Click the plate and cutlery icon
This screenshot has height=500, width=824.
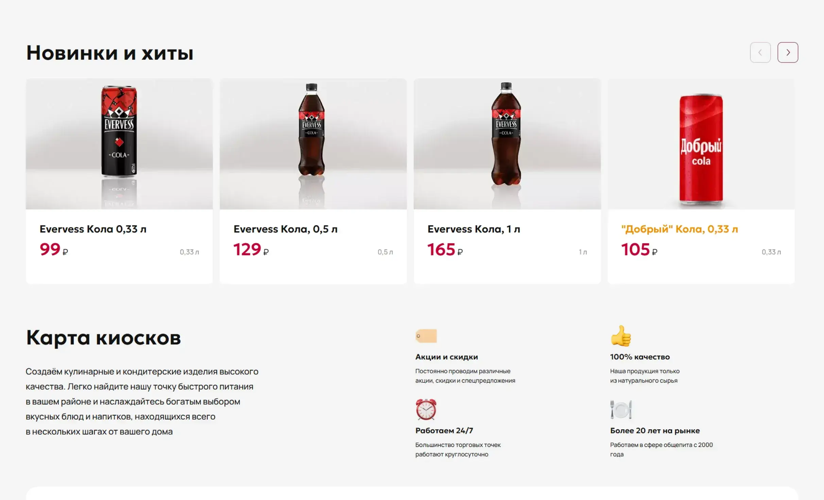(x=621, y=409)
